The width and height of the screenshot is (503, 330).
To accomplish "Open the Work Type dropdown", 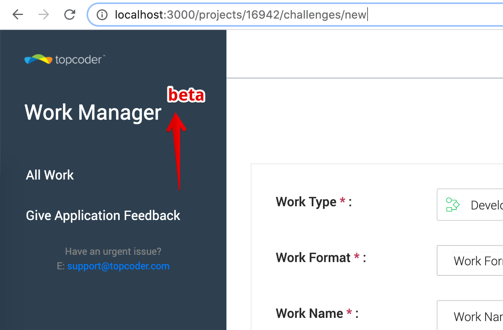I will pyautogui.click(x=470, y=205).
